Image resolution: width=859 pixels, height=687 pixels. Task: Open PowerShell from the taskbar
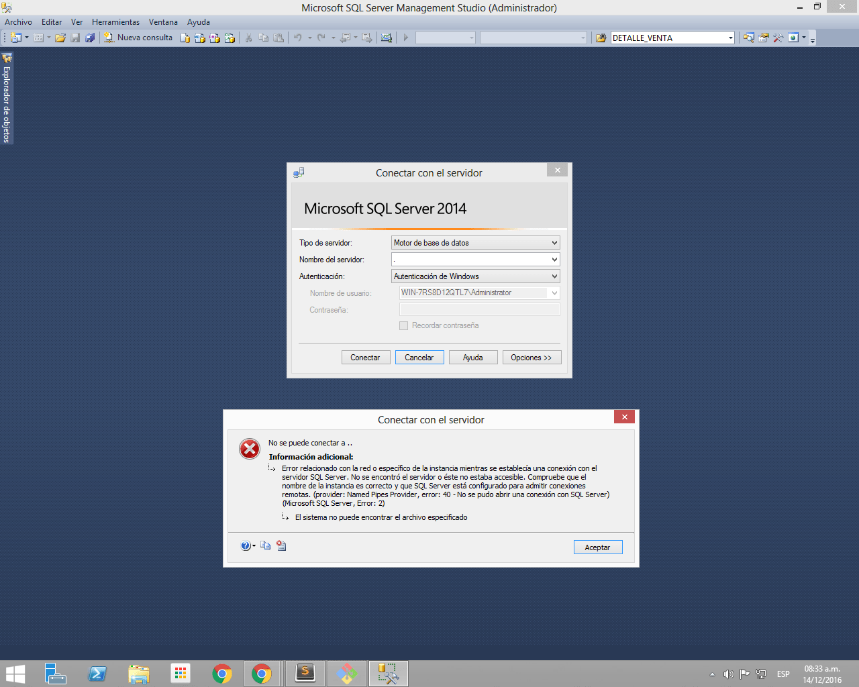pyautogui.click(x=97, y=674)
